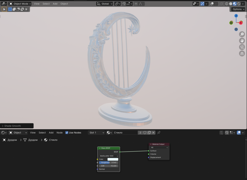
Task: Switch to wireframe viewport shading
Action: (x=227, y=4)
